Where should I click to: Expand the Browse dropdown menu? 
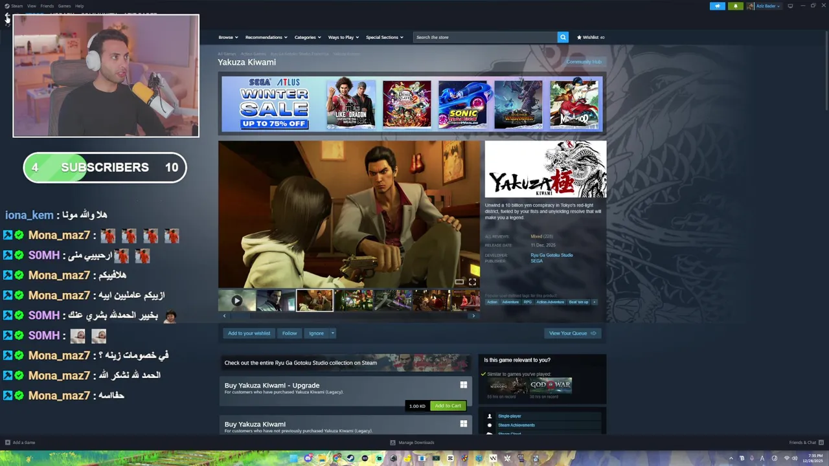pos(228,37)
